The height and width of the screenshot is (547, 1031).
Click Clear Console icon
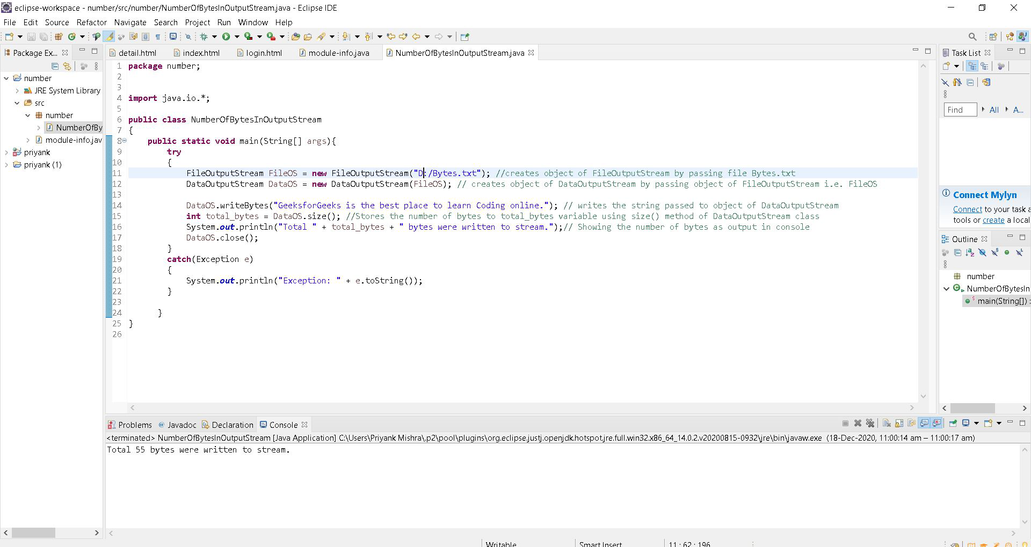[887, 423]
